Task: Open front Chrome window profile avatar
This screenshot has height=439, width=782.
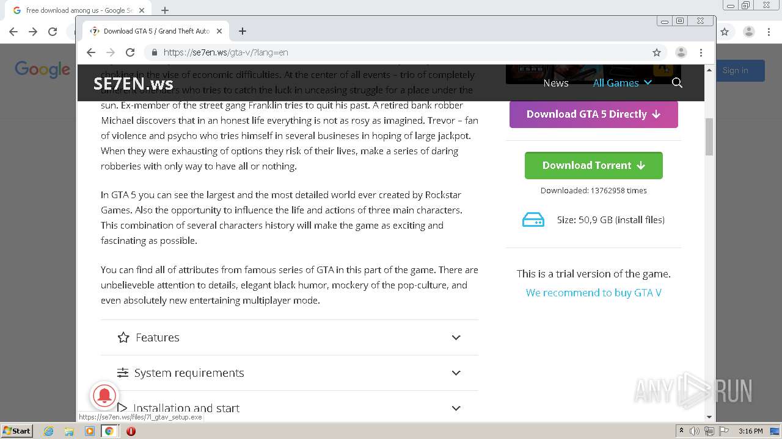Action: 681,52
